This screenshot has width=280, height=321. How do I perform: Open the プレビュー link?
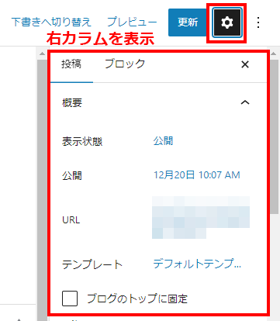coord(132,22)
